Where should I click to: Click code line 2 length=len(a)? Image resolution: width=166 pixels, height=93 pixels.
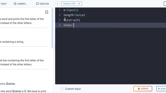pyautogui.click(x=74, y=15)
